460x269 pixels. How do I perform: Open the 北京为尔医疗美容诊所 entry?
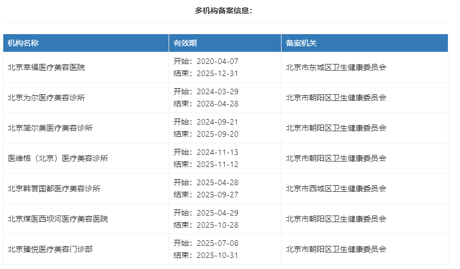pos(46,98)
